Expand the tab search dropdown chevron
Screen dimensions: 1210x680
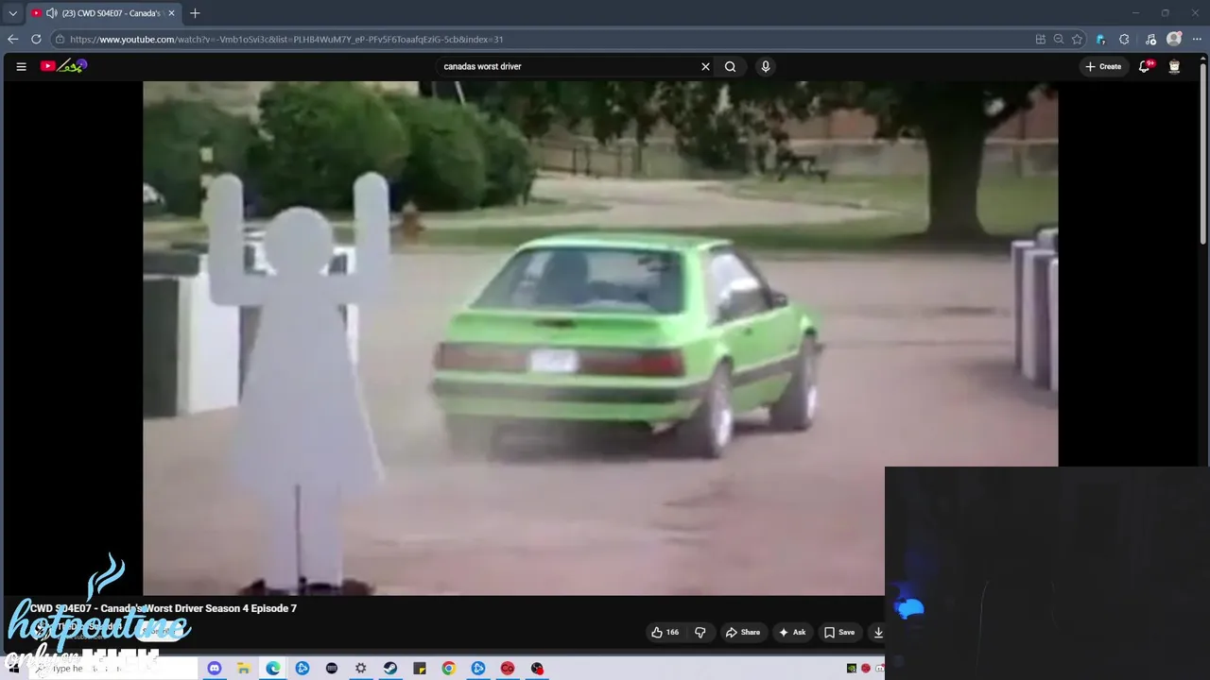pyautogui.click(x=12, y=13)
